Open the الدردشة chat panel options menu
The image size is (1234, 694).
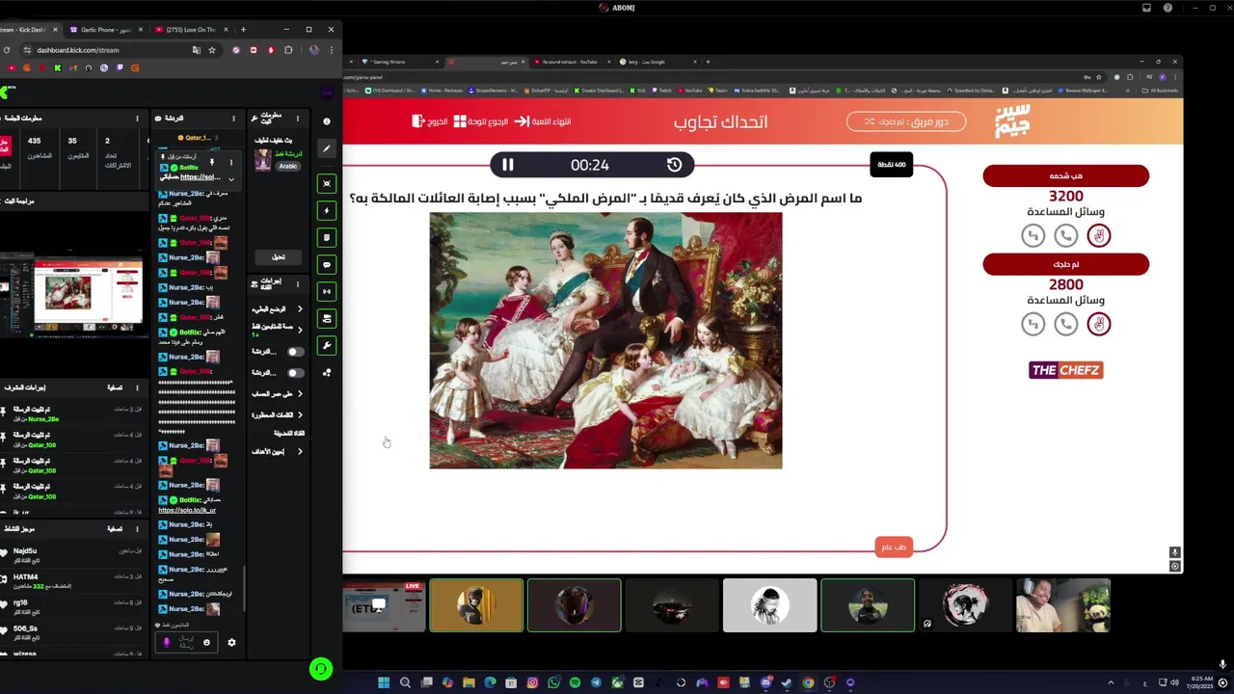pos(233,119)
